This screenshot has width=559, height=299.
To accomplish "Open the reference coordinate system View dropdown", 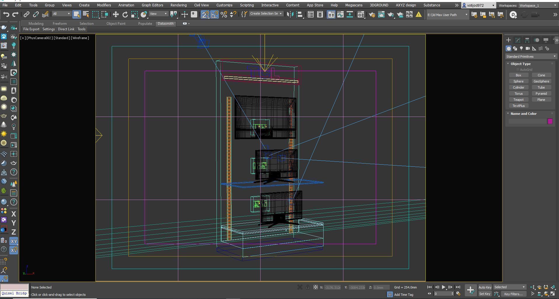I will pos(158,14).
